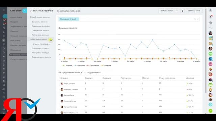This screenshot has height=121, width=216.
Task: Open employee Евгений Русов link
Action: click(69, 95)
